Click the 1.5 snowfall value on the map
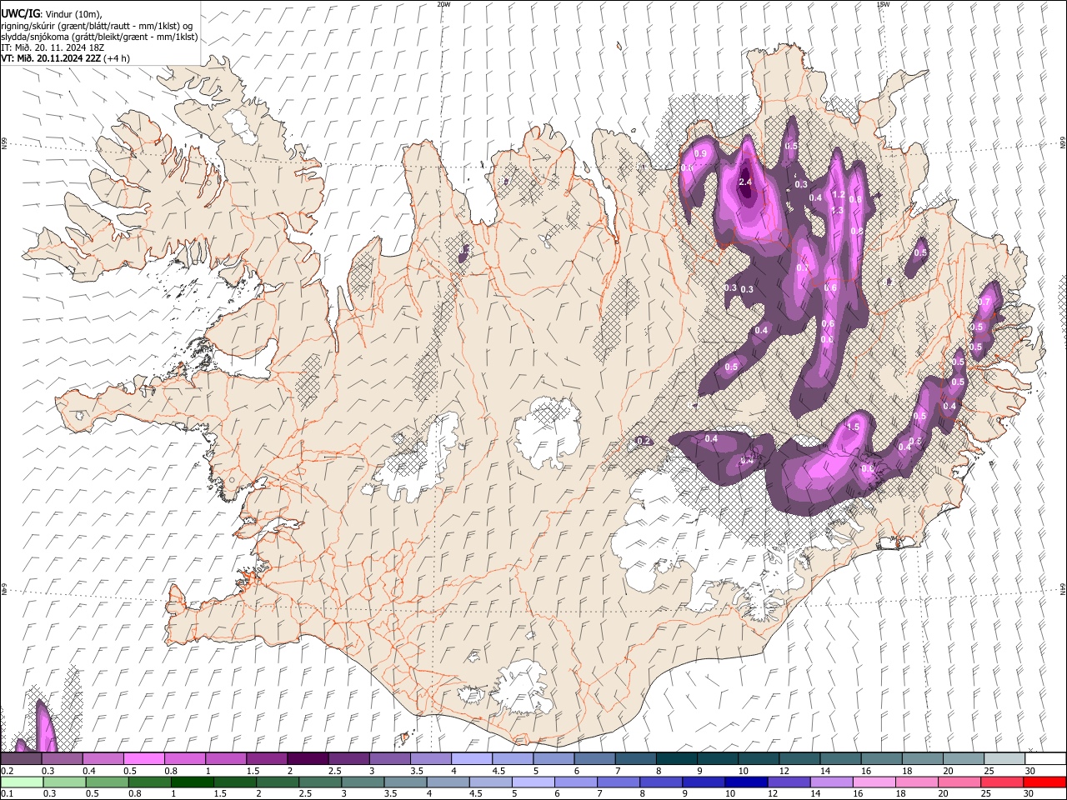The width and height of the screenshot is (1067, 800). [x=853, y=427]
